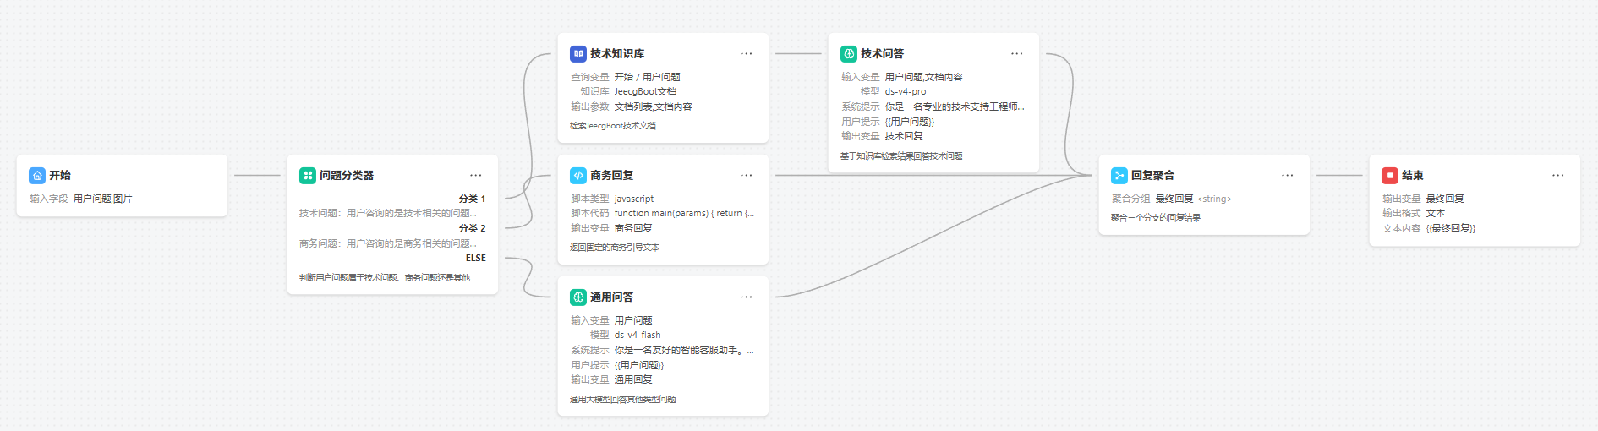Click the 通用回复 output variable value
This screenshot has height=431, width=1598.
pyautogui.click(x=633, y=379)
